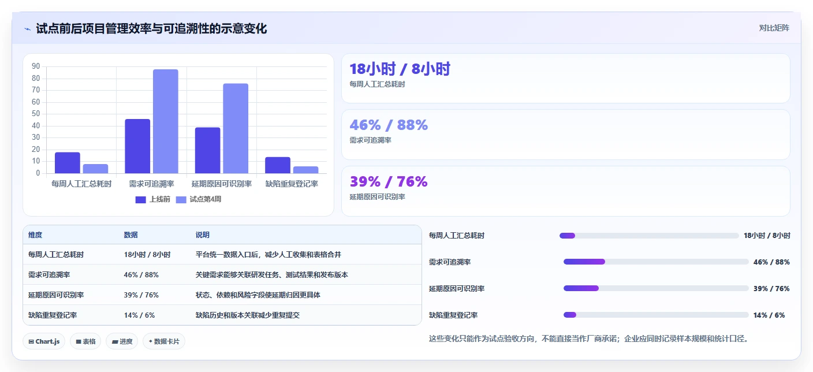
Task: Click the 试点第4周 bar for 每周人工汇总耗时
Action: click(x=95, y=169)
